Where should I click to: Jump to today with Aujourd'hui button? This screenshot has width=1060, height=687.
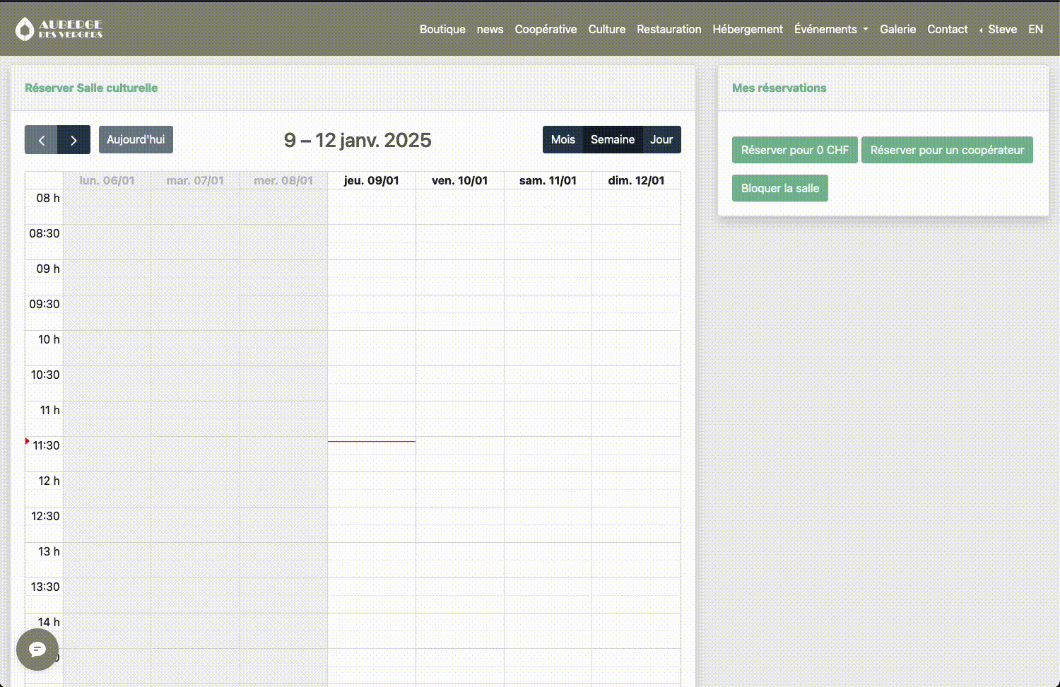point(136,140)
